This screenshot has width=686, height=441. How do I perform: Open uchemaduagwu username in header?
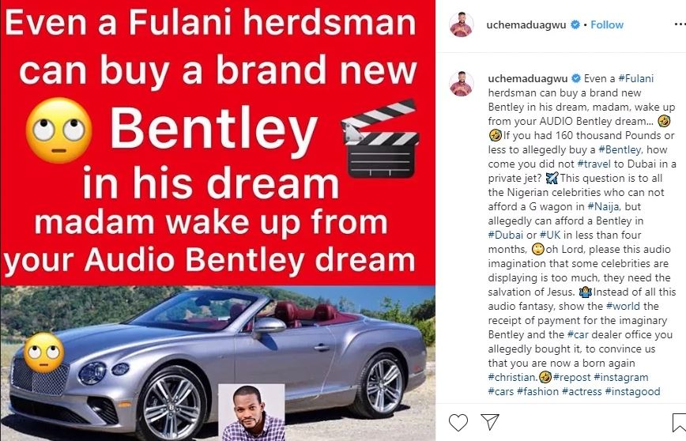click(526, 25)
